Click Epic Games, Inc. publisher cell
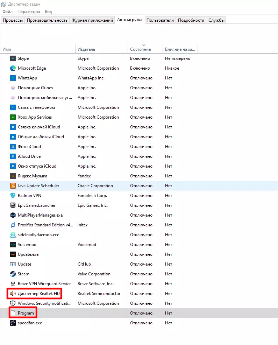 (93, 205)
